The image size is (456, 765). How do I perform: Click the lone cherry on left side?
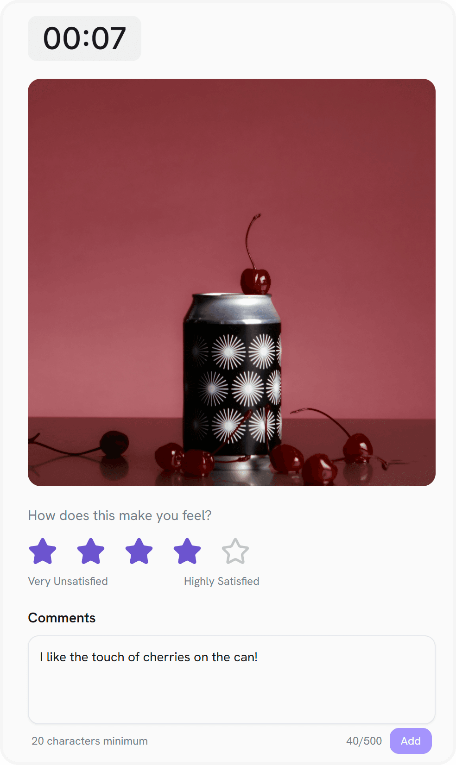pos(114,444)
